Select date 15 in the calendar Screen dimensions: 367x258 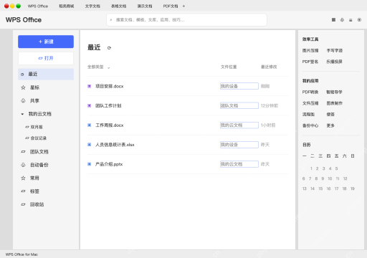320,188
